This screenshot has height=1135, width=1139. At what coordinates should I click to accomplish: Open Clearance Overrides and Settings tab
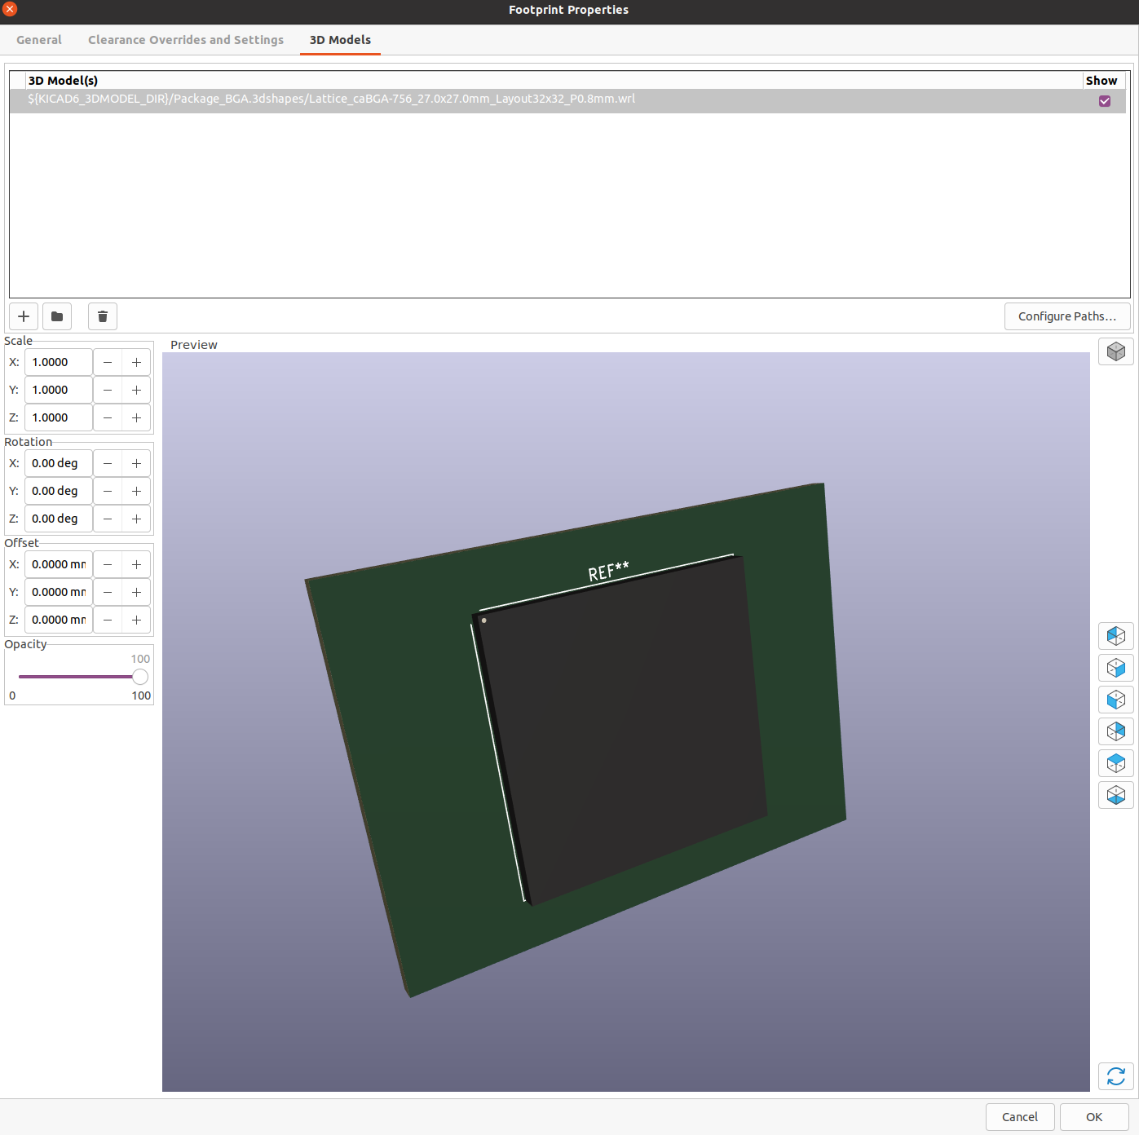[186, 40]
